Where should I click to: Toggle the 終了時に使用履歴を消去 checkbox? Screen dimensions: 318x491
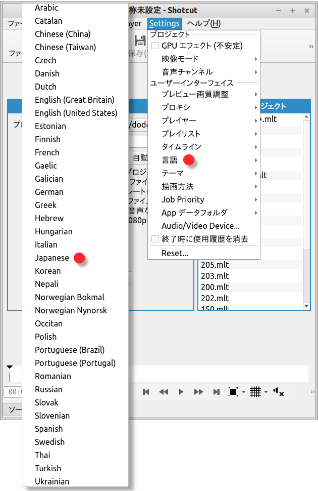pyautogui.click(x=155, y=239)
